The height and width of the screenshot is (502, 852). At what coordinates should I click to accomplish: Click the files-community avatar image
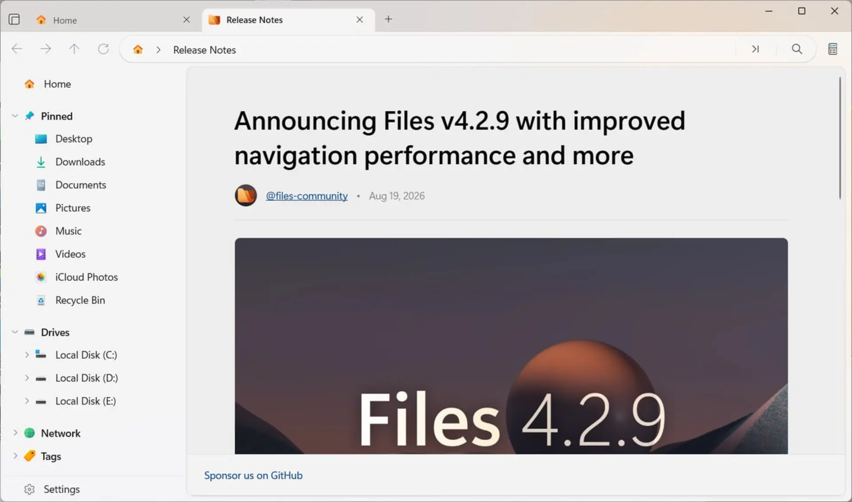click(246, 195)
